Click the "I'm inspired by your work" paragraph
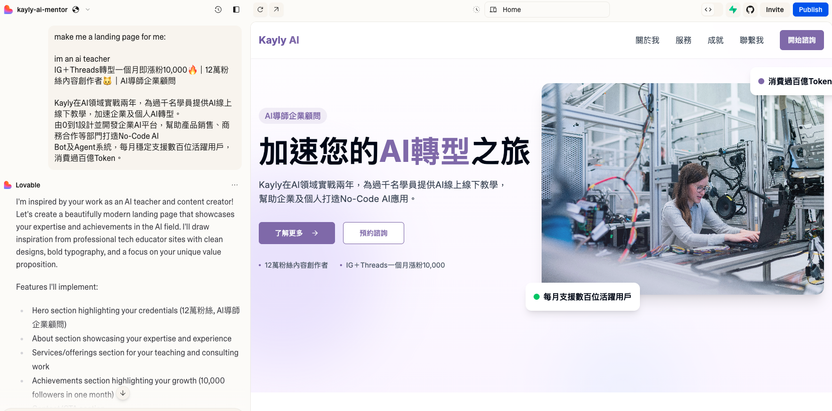Screen dimensions: 832x411 (125, 233)
